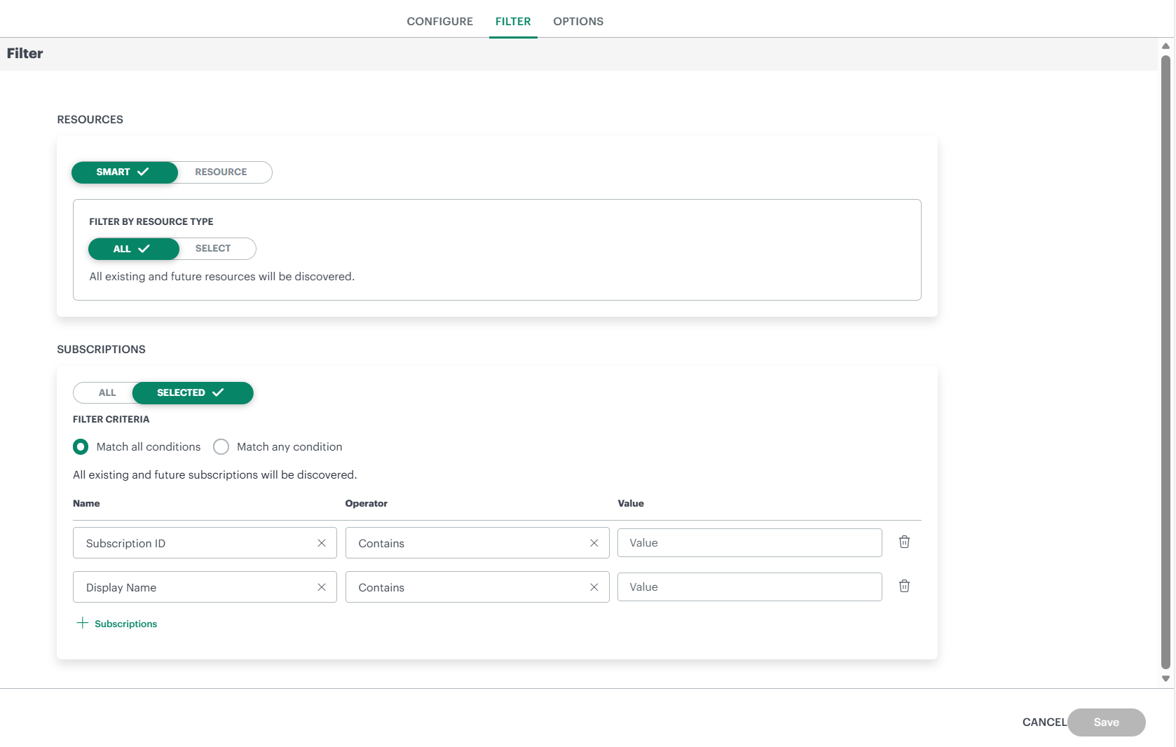Switch to the CONFIGURE tab

[439, 22]
